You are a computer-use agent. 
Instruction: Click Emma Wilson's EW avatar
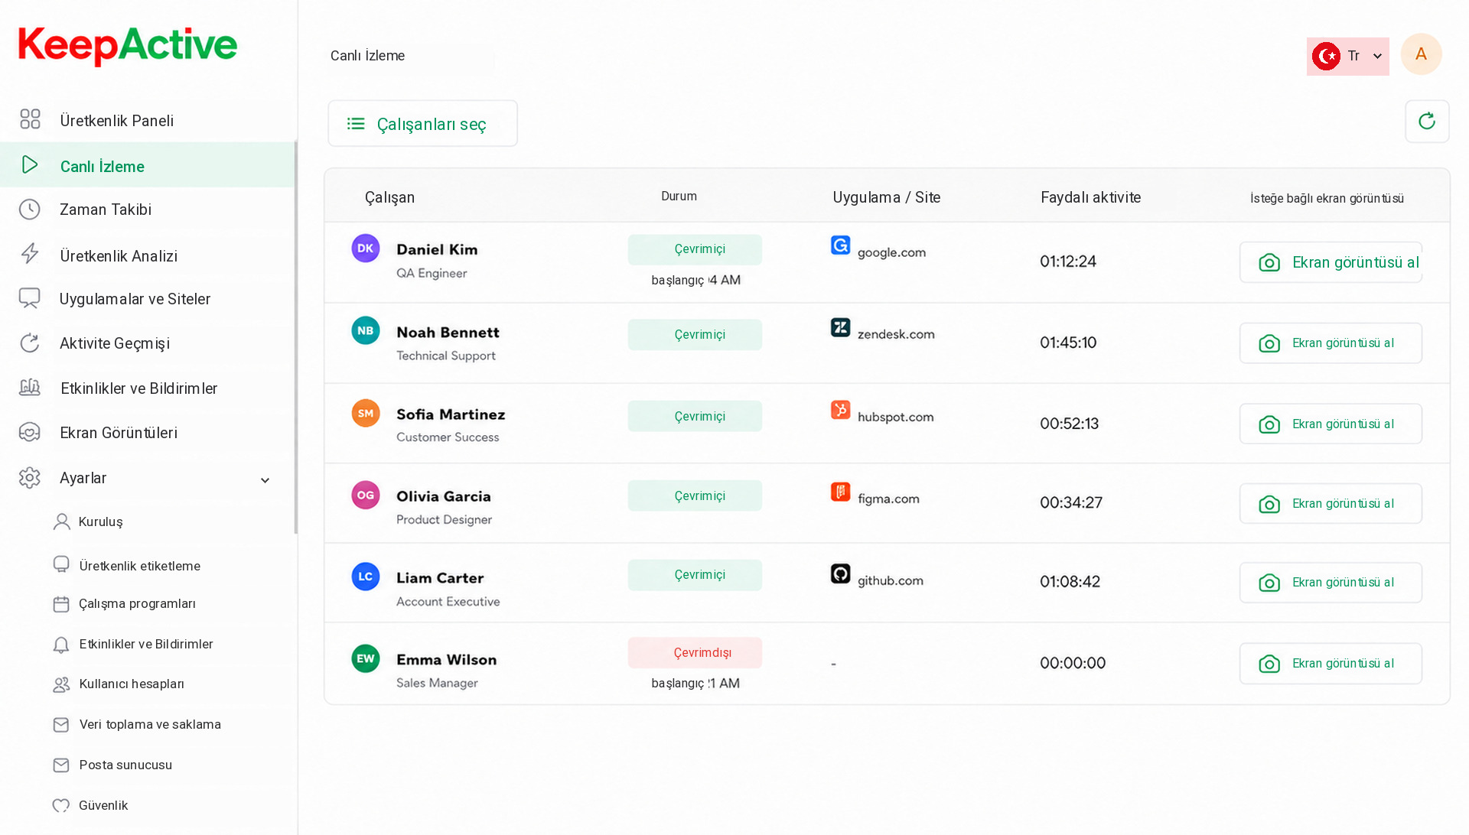click(366, 658)
